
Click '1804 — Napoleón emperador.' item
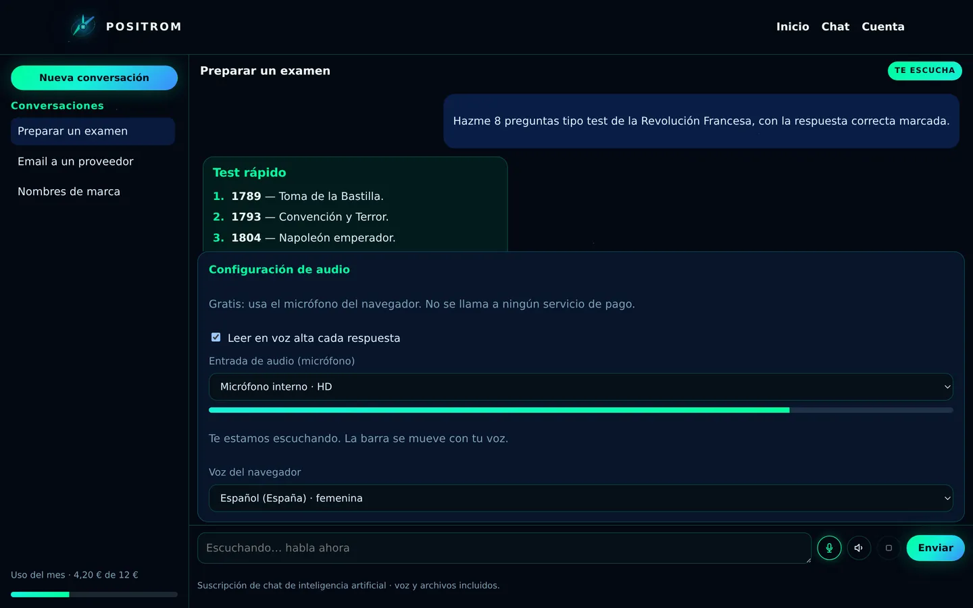(314, 238)
